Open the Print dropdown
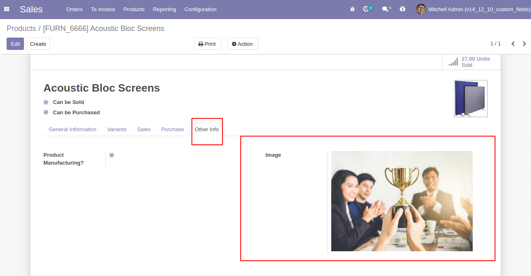531x276 pixels. click(208, 44)
